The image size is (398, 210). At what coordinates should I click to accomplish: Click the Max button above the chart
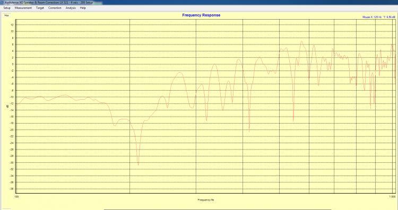(6, 15)
